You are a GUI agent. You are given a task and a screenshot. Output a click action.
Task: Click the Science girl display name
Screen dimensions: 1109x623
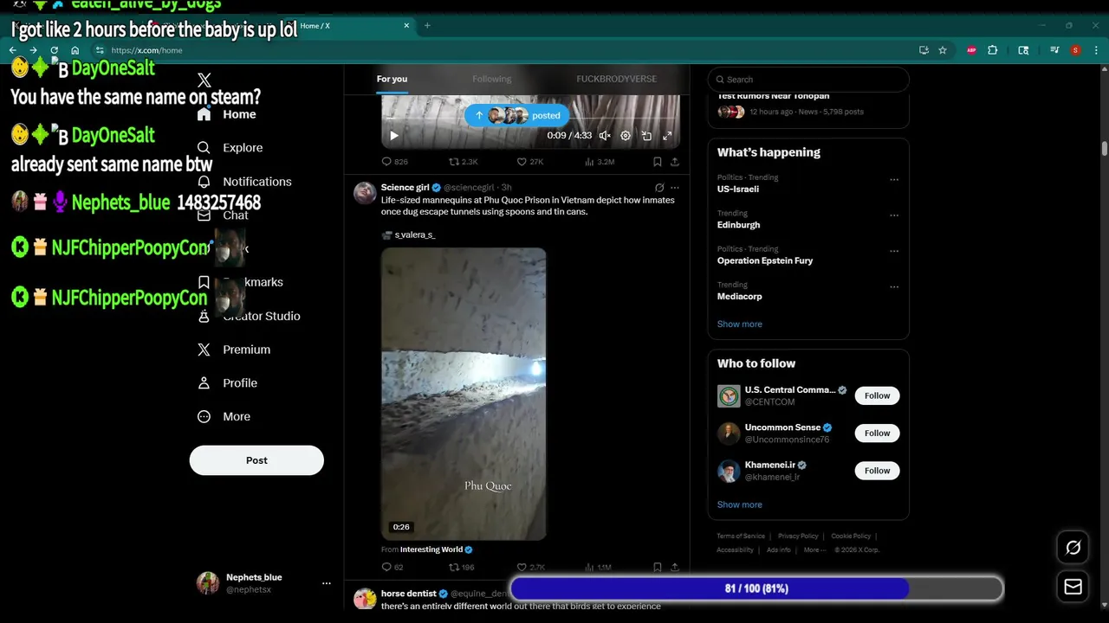[405, 188]
